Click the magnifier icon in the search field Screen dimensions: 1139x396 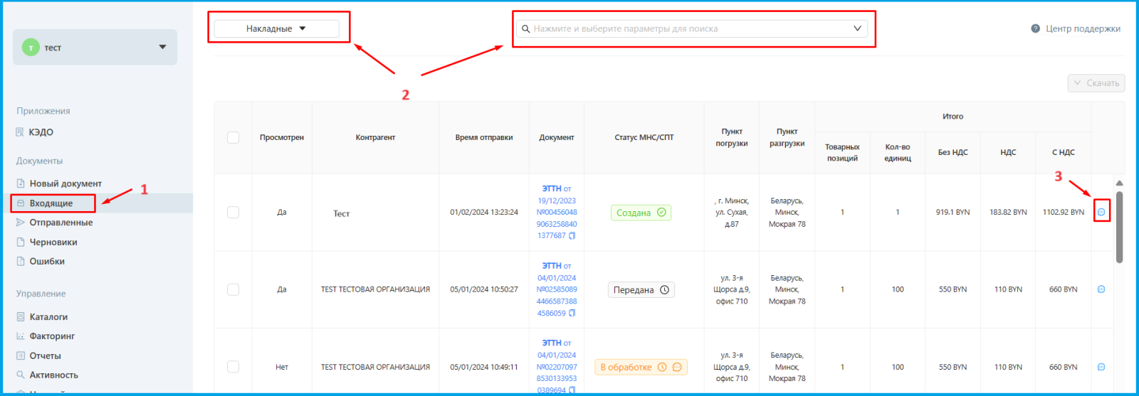526,29
